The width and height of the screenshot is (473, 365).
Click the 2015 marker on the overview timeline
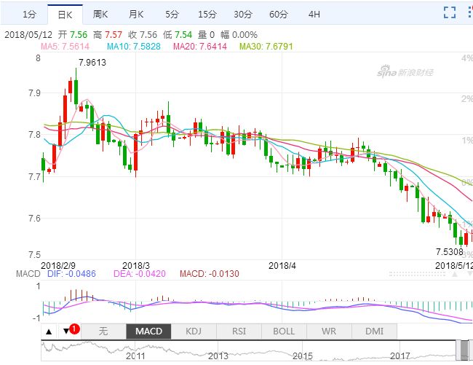click(x=303, y=356)
